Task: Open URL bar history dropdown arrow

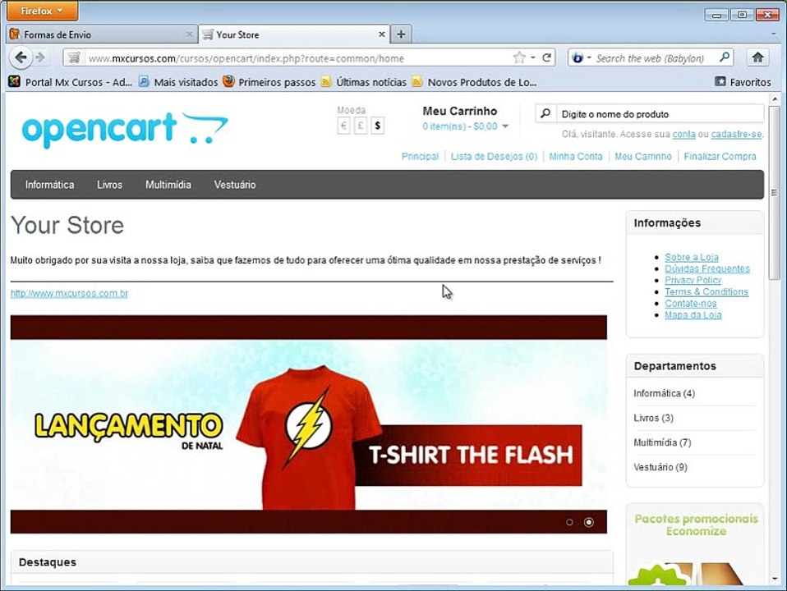Action: 533,57
